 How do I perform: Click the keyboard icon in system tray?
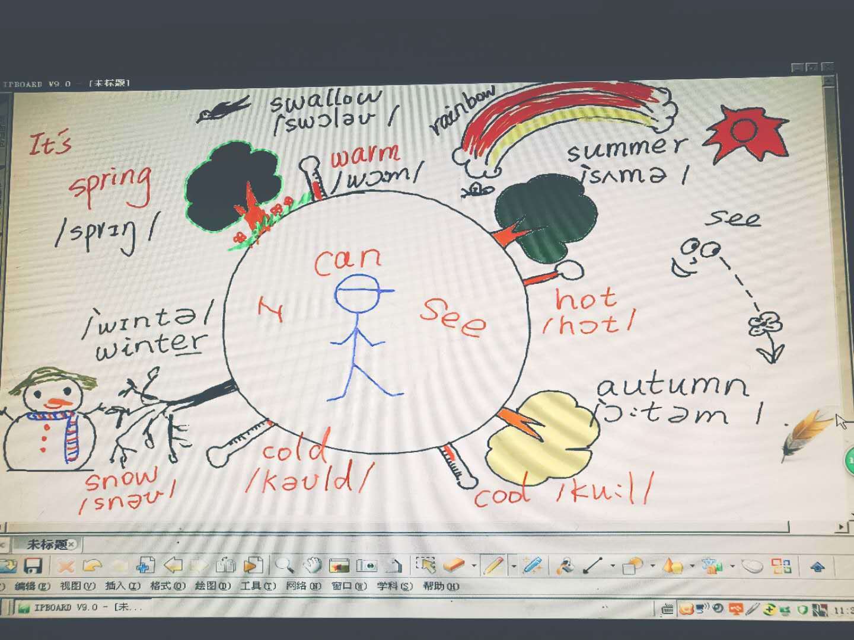click(667, 609)
